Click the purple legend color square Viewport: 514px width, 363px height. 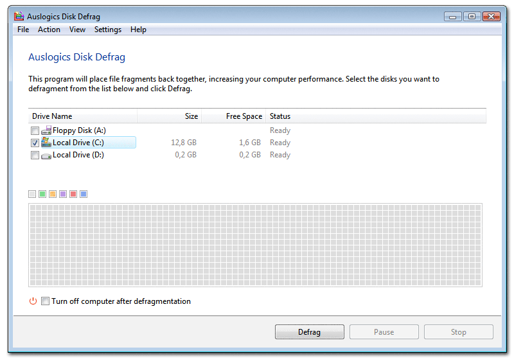[63, 194]
